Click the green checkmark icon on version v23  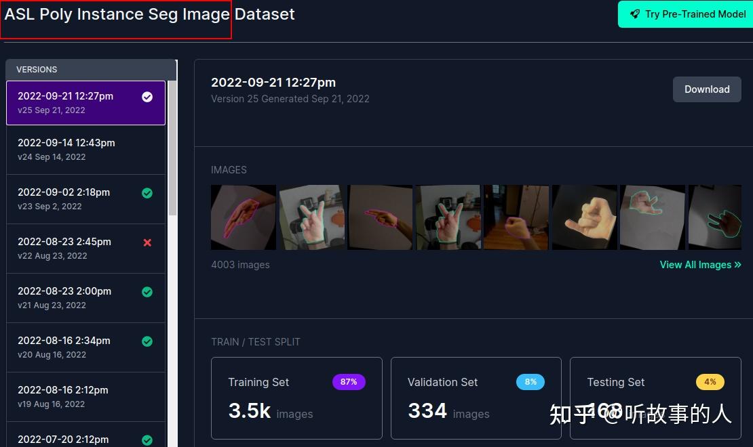[x=147, y=193]
